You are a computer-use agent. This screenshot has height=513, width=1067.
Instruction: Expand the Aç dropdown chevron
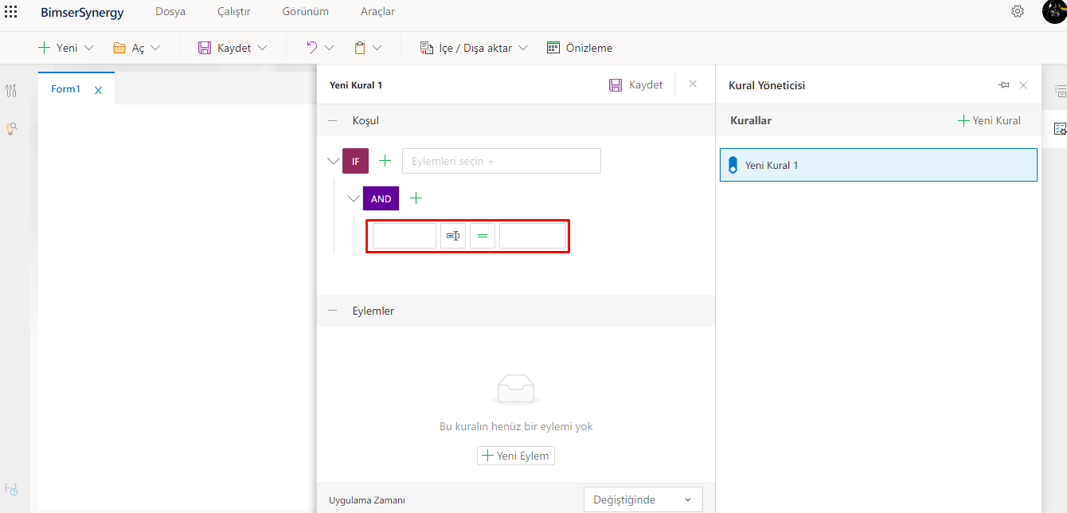click(x=155, y=48)
